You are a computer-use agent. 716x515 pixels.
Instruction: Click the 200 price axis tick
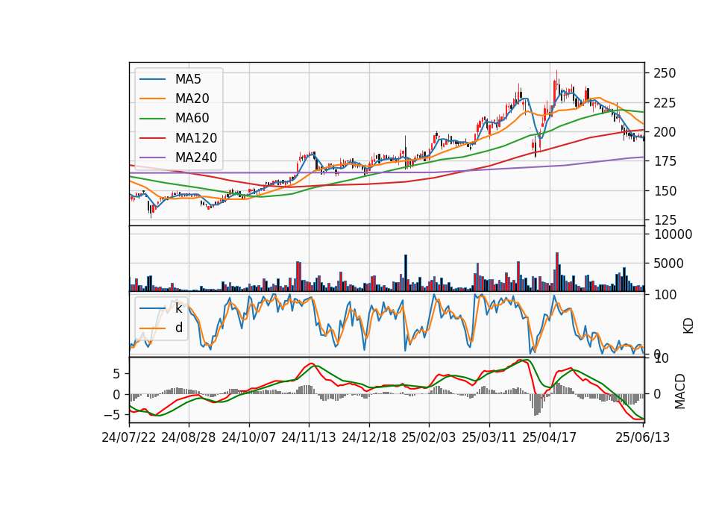pos(665,132)
